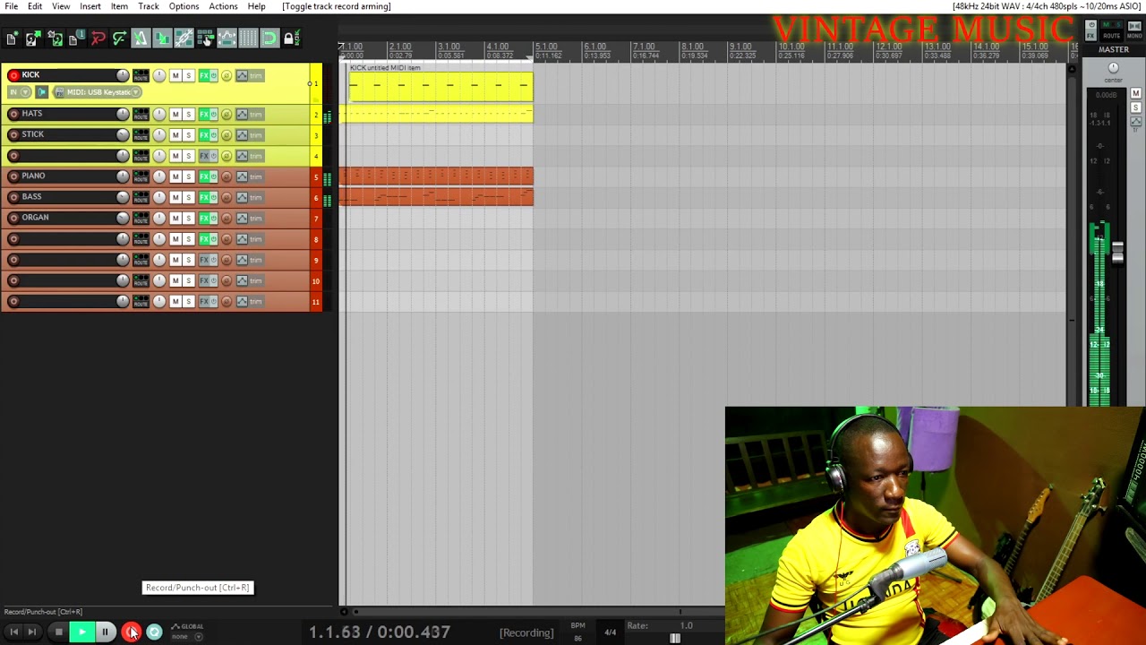
Task: Open routing for the STICK track
Action: point(141,135)
